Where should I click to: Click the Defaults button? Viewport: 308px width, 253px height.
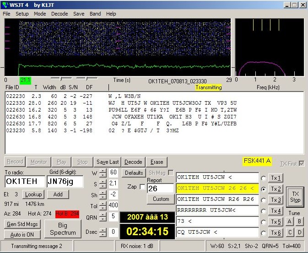tap(134, 173)
